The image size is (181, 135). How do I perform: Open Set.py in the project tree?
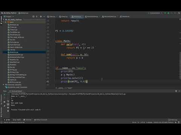point(11,67)
